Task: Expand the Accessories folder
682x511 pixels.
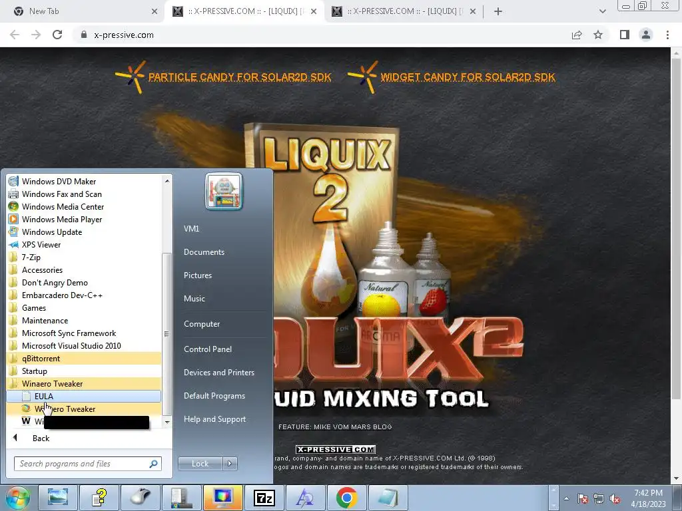Action: [x=84, y=269]
